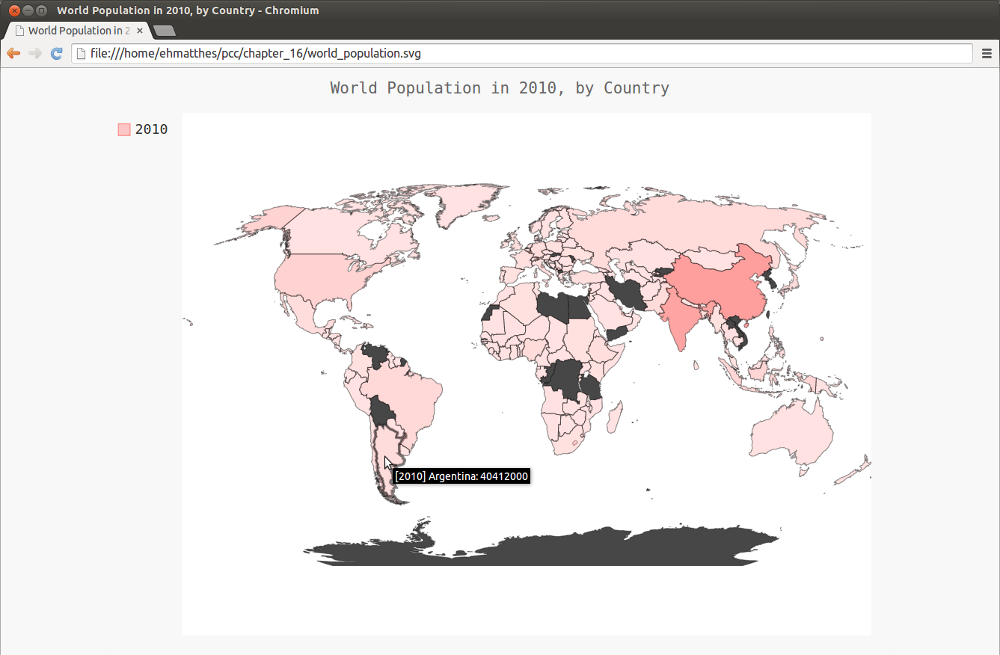Click the chart title text

500,88
